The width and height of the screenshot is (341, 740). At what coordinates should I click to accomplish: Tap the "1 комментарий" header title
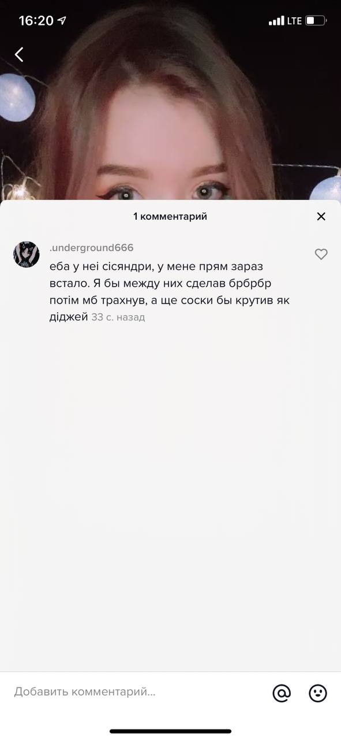pyautogui.click(x=170, y=216)
